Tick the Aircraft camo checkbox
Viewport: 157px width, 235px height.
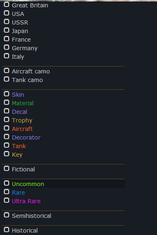point(7,71)
